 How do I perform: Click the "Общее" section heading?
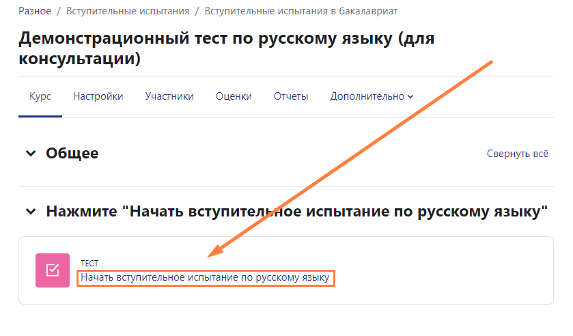[72, 154]
